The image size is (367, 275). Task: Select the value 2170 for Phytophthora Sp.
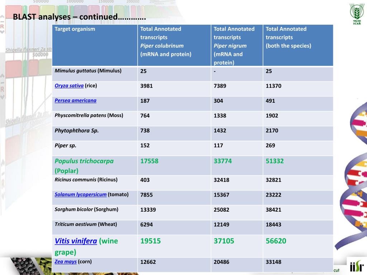click(272, 131)
